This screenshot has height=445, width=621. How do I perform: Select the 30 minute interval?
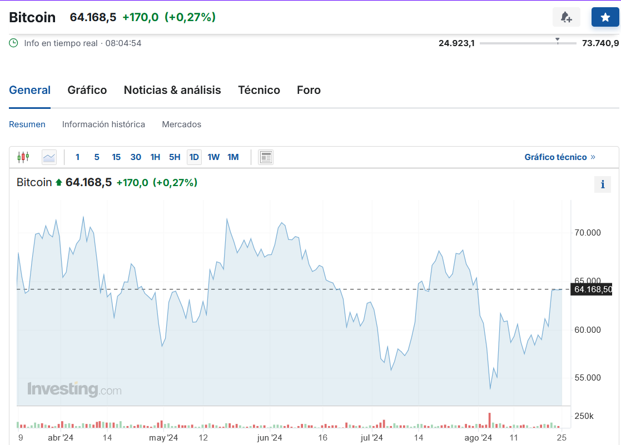[x=136, y=157]
